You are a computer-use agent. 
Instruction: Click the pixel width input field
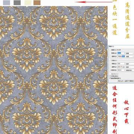[x=121, y=53]
